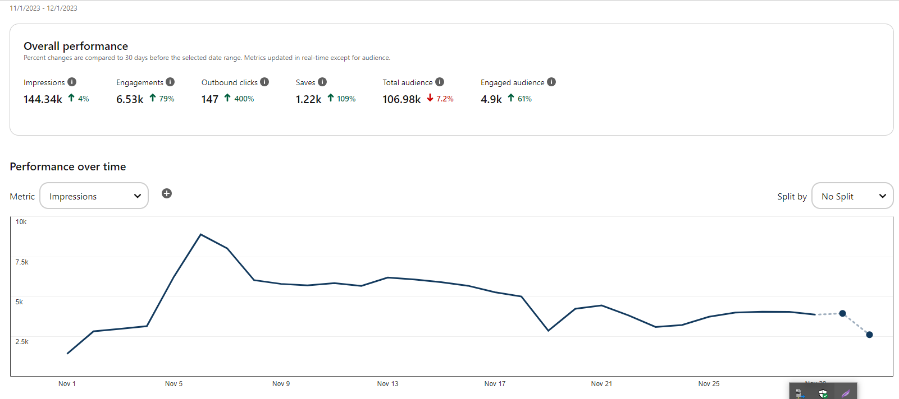Add another metric with the plus icon
This screenshot has height=399, width=899.
click(167, 193)
